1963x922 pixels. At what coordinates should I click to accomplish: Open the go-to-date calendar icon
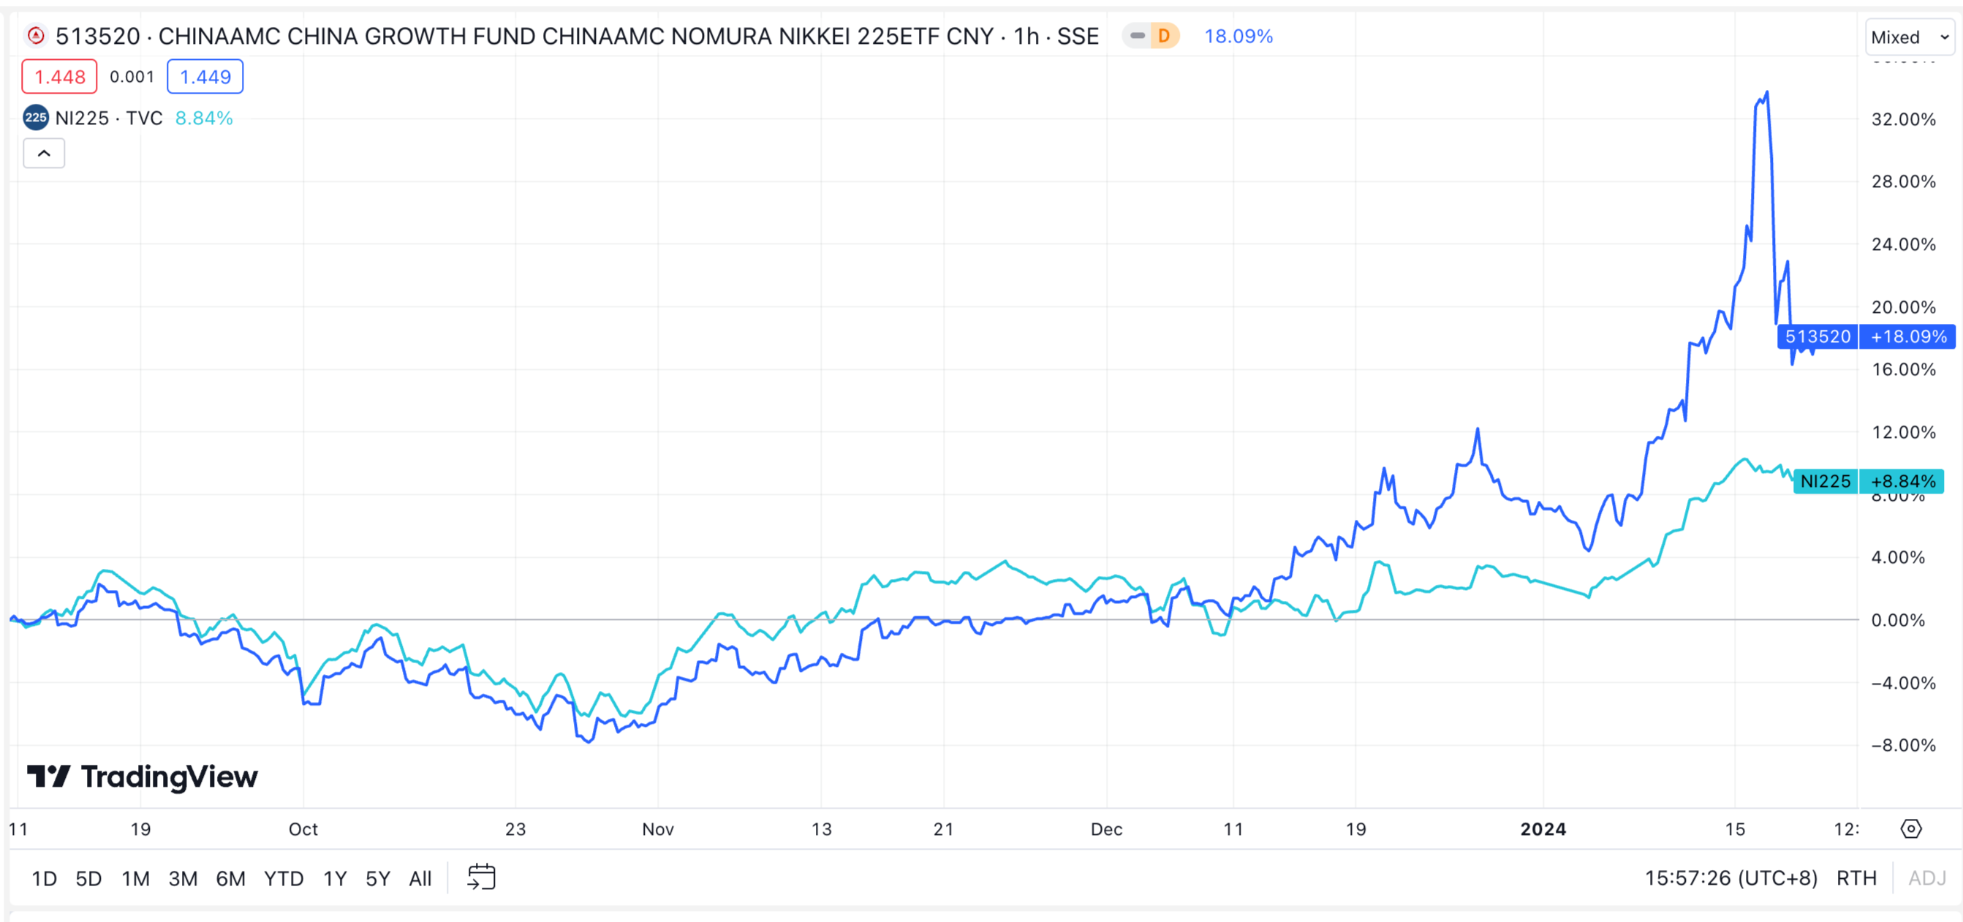(x=481, y=877)
